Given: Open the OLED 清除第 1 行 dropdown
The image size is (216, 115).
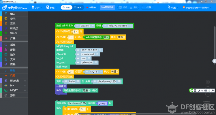Looking at the screenshot, I should (x=76, y=31).
